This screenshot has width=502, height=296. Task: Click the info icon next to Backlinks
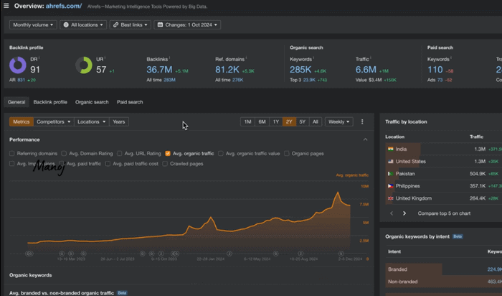click(169, 58)
